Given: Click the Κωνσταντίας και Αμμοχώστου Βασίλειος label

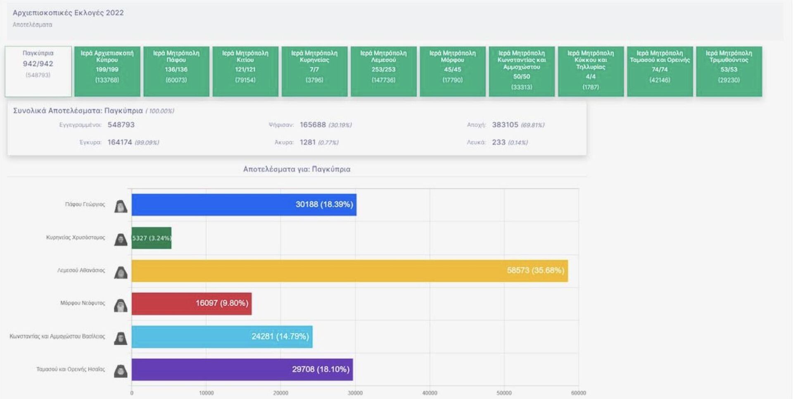Looking at the screenshot, I should pyautogui.click(x=57, y=336).
